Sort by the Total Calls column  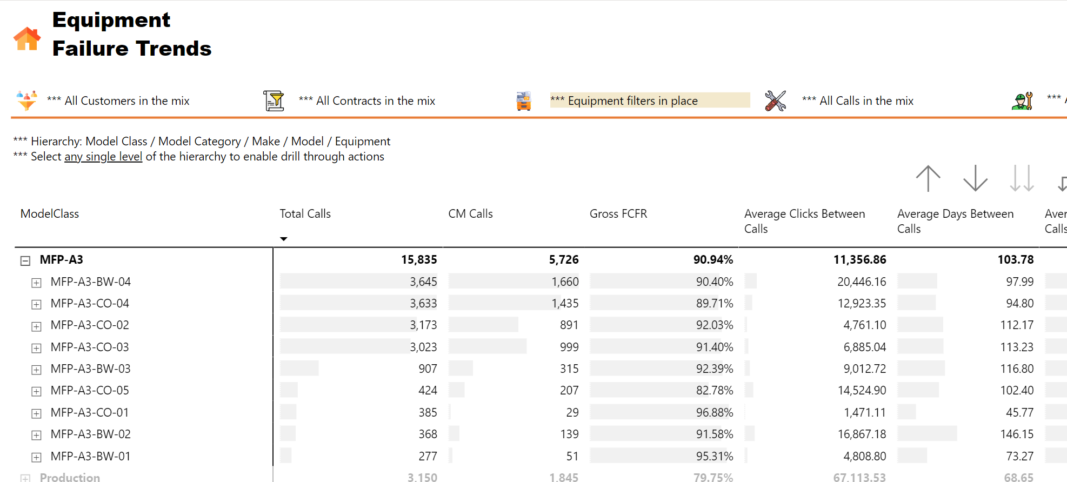(305, 213)
